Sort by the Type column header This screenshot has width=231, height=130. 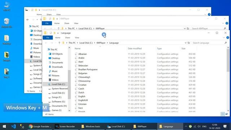click(x=159, y=48)
